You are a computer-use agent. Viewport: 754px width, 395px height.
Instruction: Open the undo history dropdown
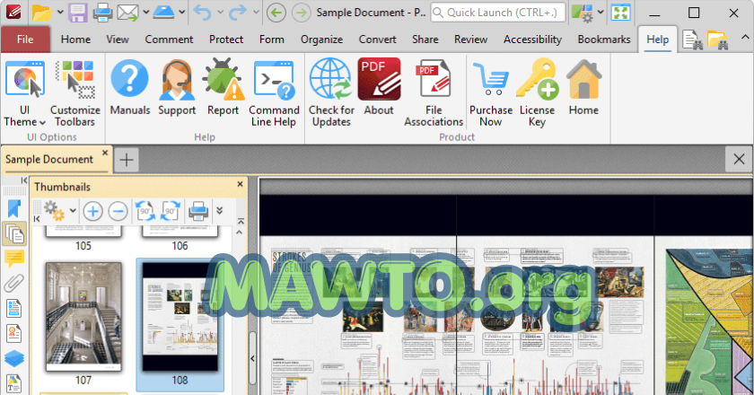pos(220,13)
